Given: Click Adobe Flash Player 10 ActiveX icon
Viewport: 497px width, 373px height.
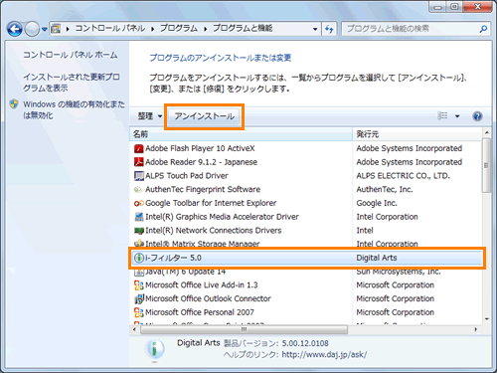Looking at the screenshot, I should point(139,148).
